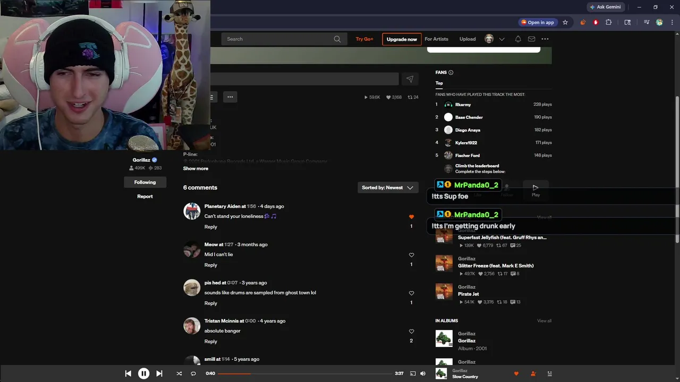Open the profile avatar menu

pyautogui.click(x=489, y=39)
